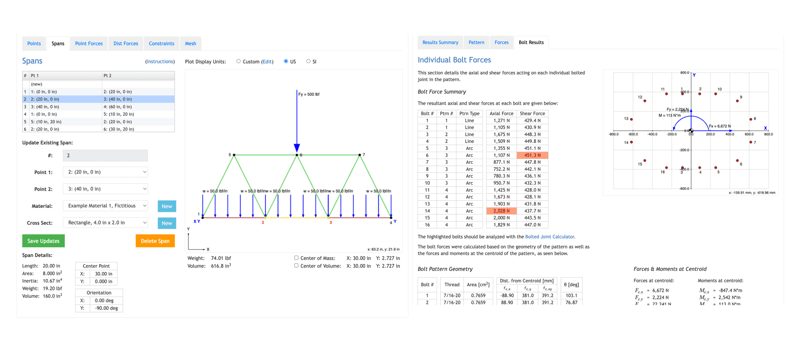Image resolution: width=797 pixels, height=353 pixels.
Task: Click bolt 16 axial force 1,829 N
Action: pos(502,225)
